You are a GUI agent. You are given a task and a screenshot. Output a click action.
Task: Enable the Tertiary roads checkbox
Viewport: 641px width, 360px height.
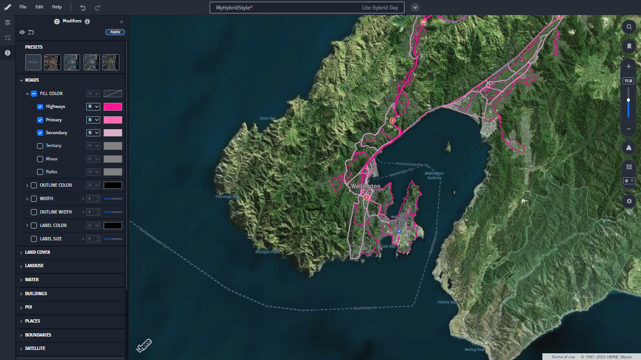point(40,146)
